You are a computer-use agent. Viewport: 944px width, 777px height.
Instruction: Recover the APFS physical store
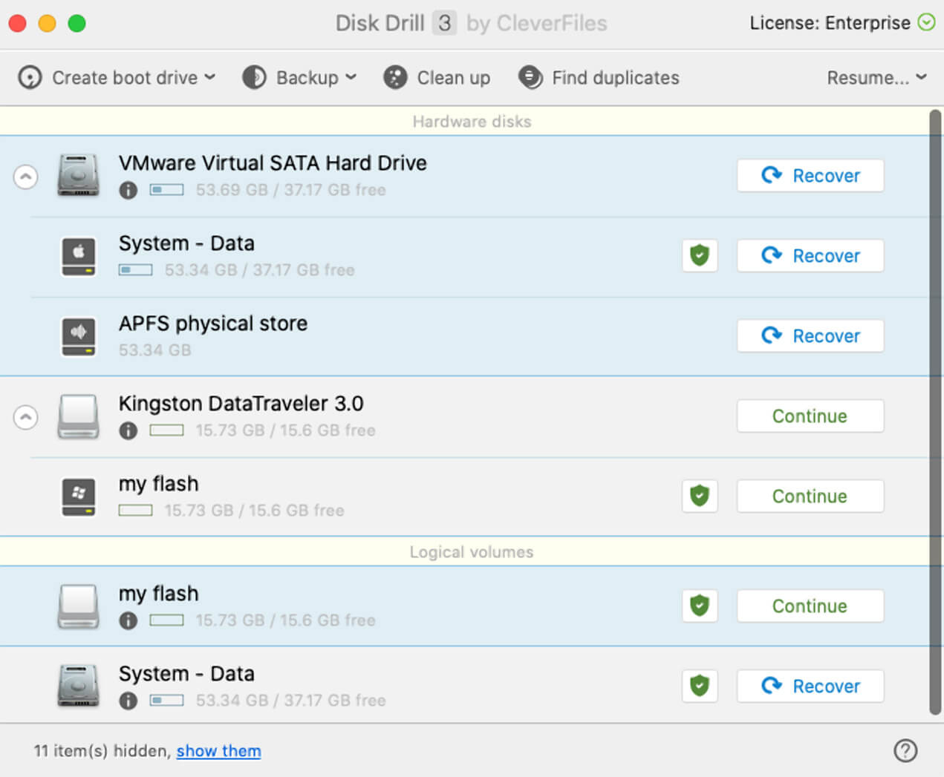810,336
